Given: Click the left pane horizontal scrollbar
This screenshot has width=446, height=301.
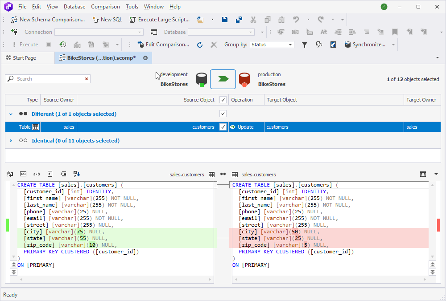Looking at the screenshot, I should coord(116,280).
